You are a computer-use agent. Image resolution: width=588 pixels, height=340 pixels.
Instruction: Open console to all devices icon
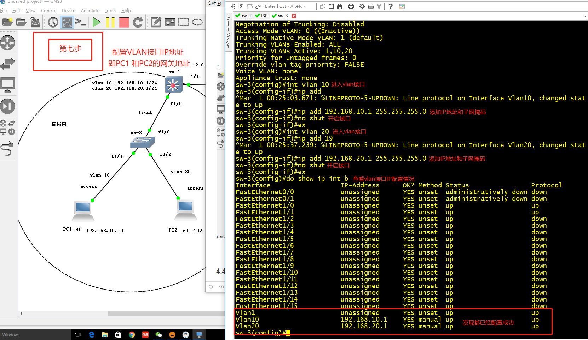pyautogui.click(x=81, y=22)
